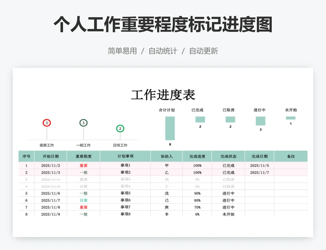Select the 100% progress cell in 事项1 row
Screen dimensions: 326x250
pos(197,166)
